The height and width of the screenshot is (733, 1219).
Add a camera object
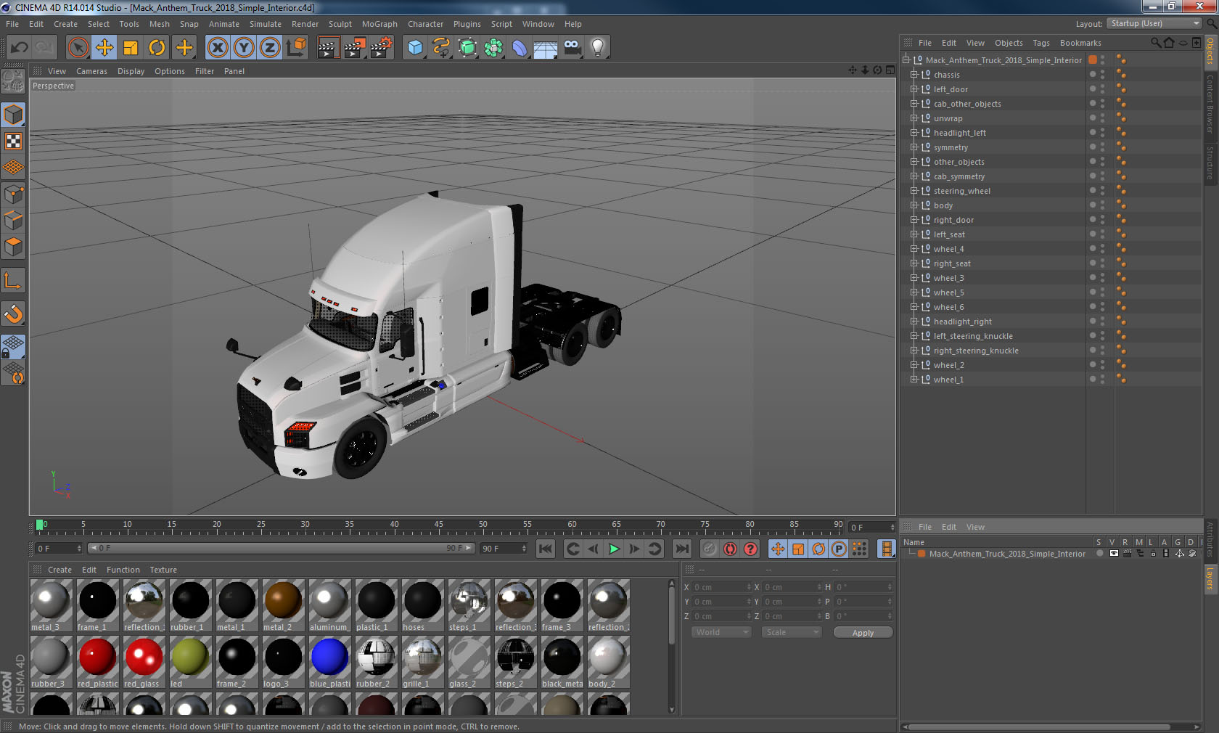(572, 48)
